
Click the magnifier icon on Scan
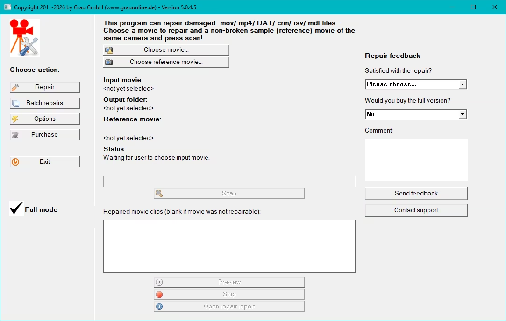click(x=159, y=193)
